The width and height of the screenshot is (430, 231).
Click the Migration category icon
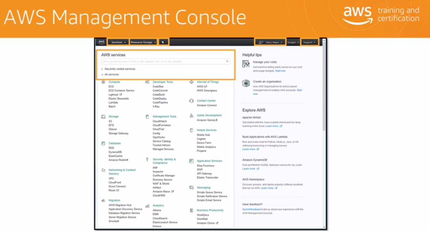[103, 201]
